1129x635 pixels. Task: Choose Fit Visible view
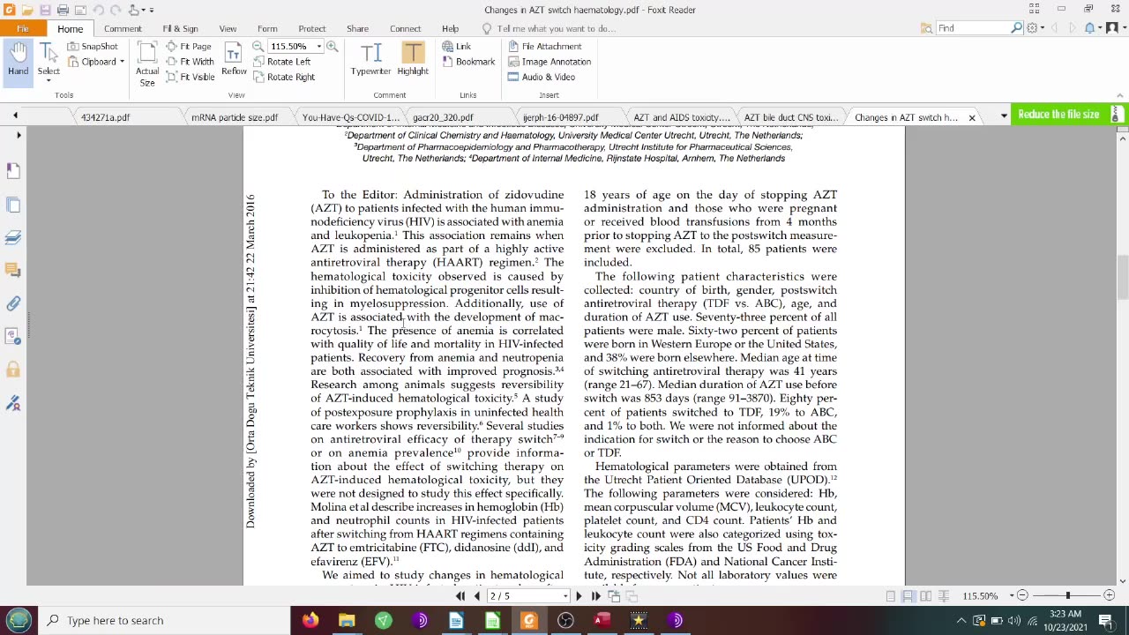click(190, 77)
